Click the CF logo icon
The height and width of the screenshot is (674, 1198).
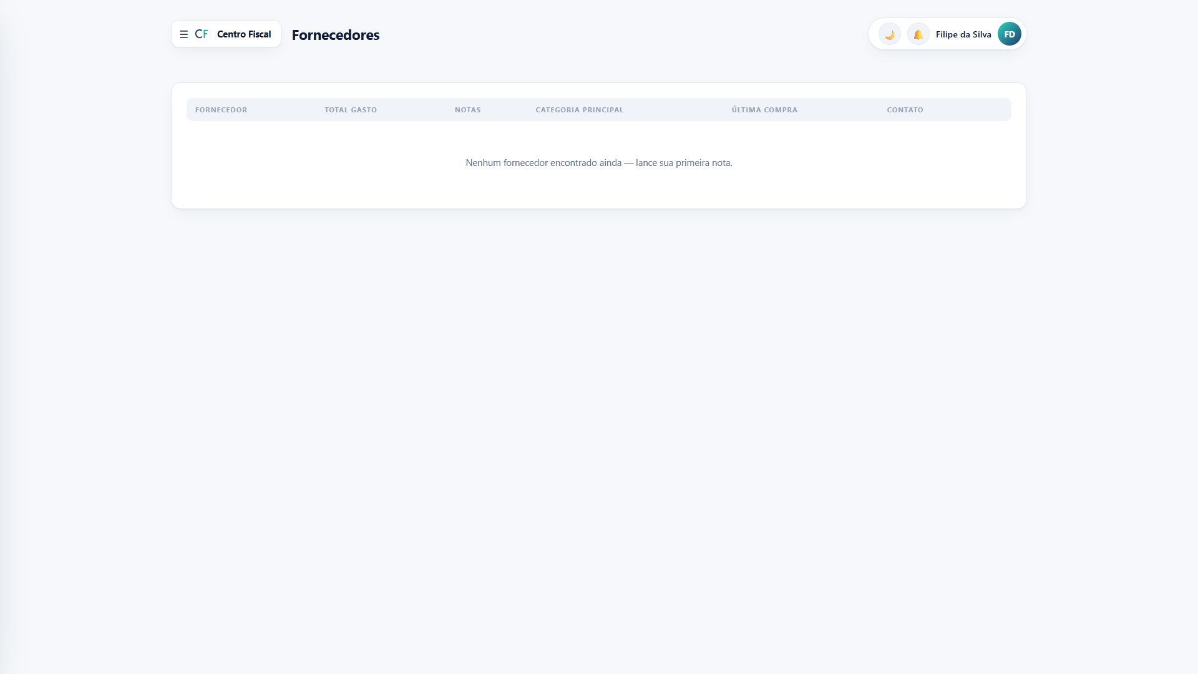[202, 34]
